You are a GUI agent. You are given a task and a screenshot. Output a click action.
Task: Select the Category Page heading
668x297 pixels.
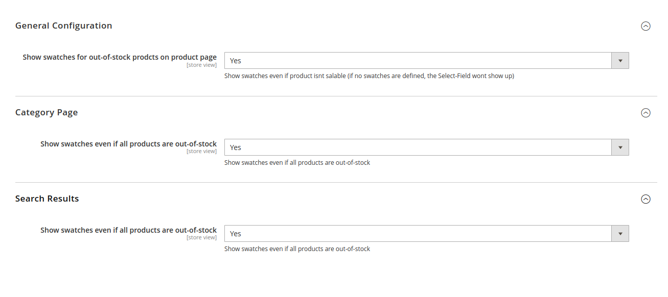(x=47, y=112)
